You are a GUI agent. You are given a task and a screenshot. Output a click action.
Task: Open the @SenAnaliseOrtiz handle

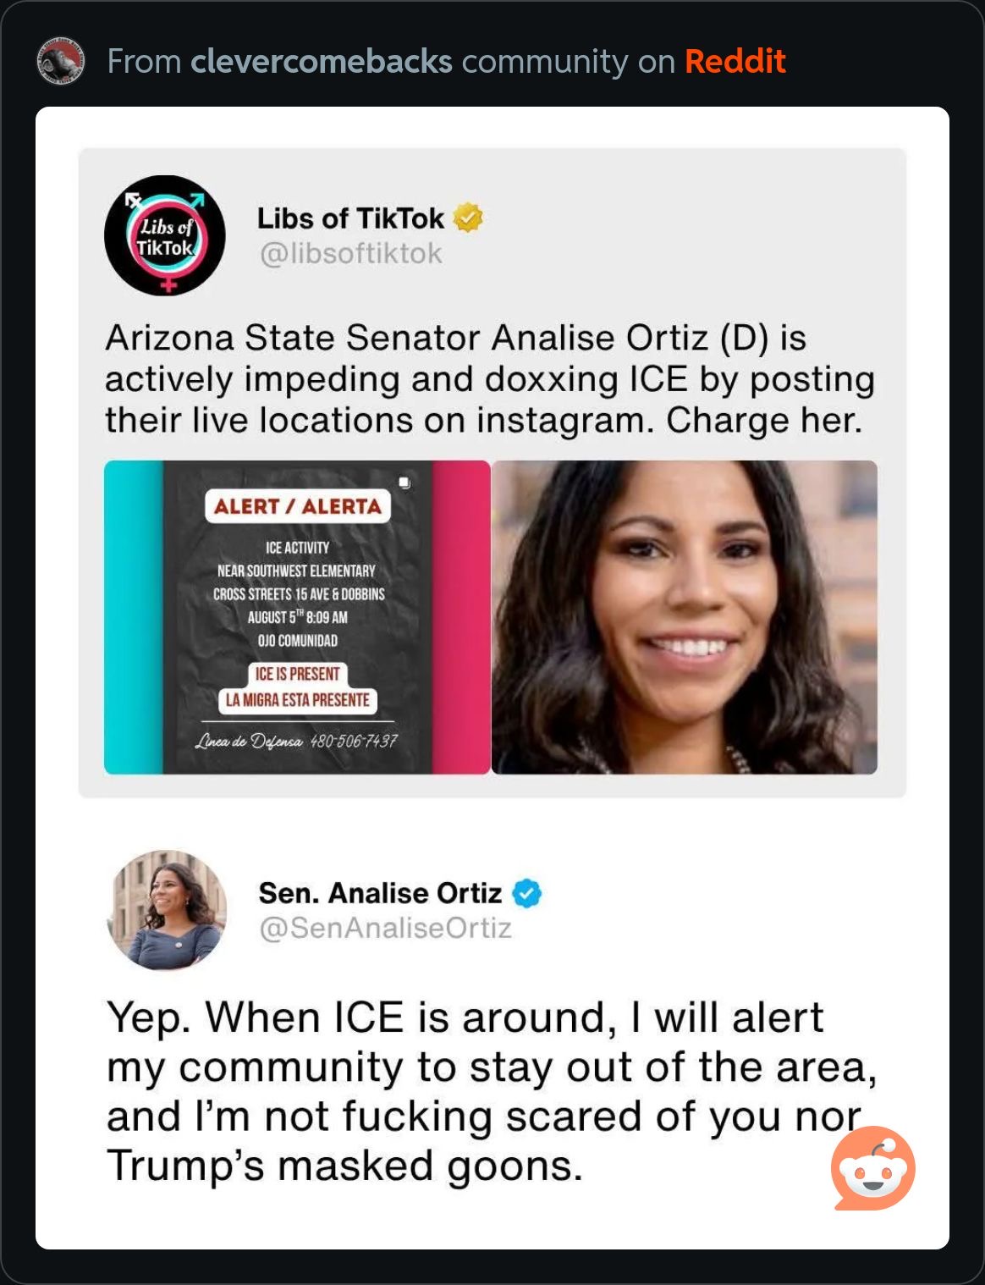click(x=385, y=928)
